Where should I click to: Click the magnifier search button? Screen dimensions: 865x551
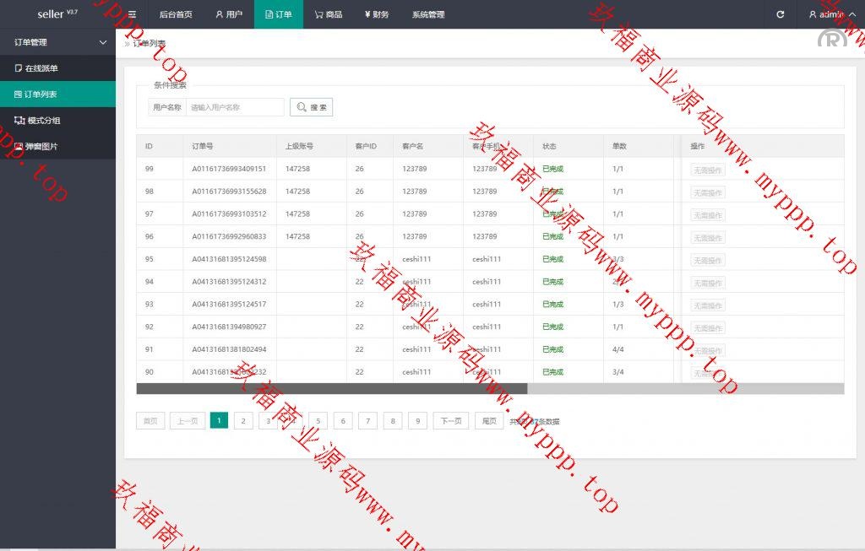click(311, 107)
